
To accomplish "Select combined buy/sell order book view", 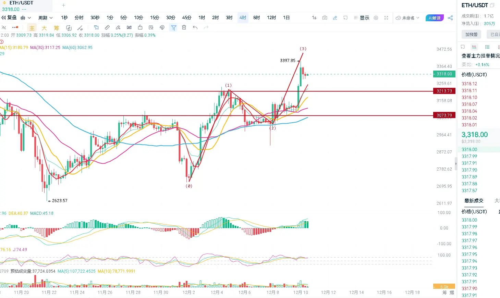I will tap(474, 47).
